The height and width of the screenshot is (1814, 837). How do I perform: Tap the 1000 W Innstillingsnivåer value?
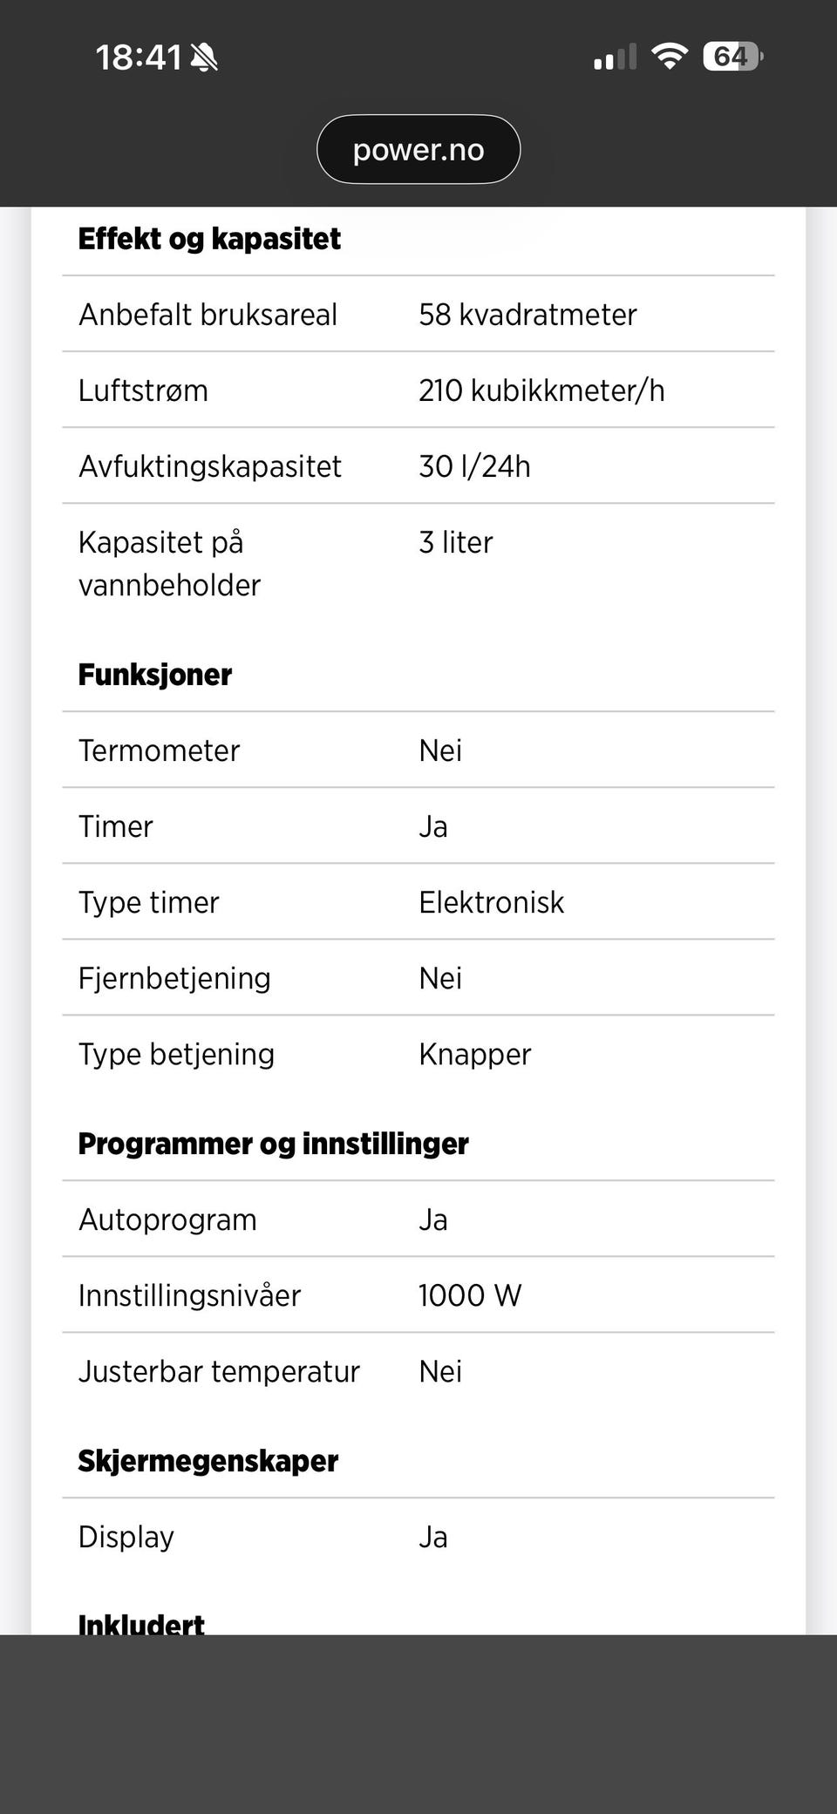[x=470, y=1295]
